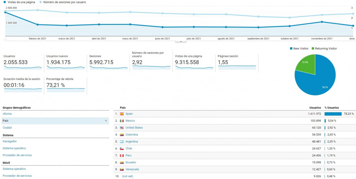Select the Usuarios metric card
Image resolution: width=356 pixels, height=179 pixels.
[x=23, y=63]
